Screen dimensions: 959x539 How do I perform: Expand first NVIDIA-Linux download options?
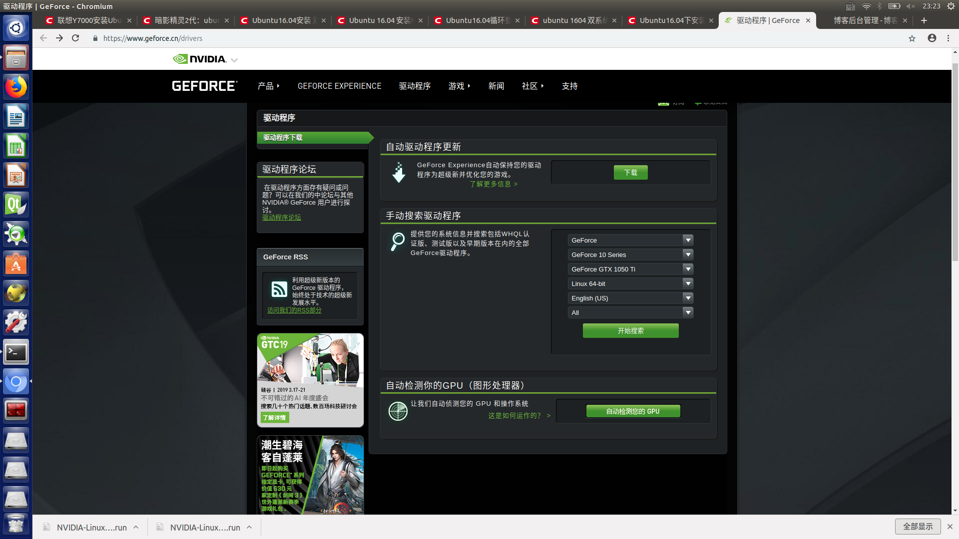136,527
